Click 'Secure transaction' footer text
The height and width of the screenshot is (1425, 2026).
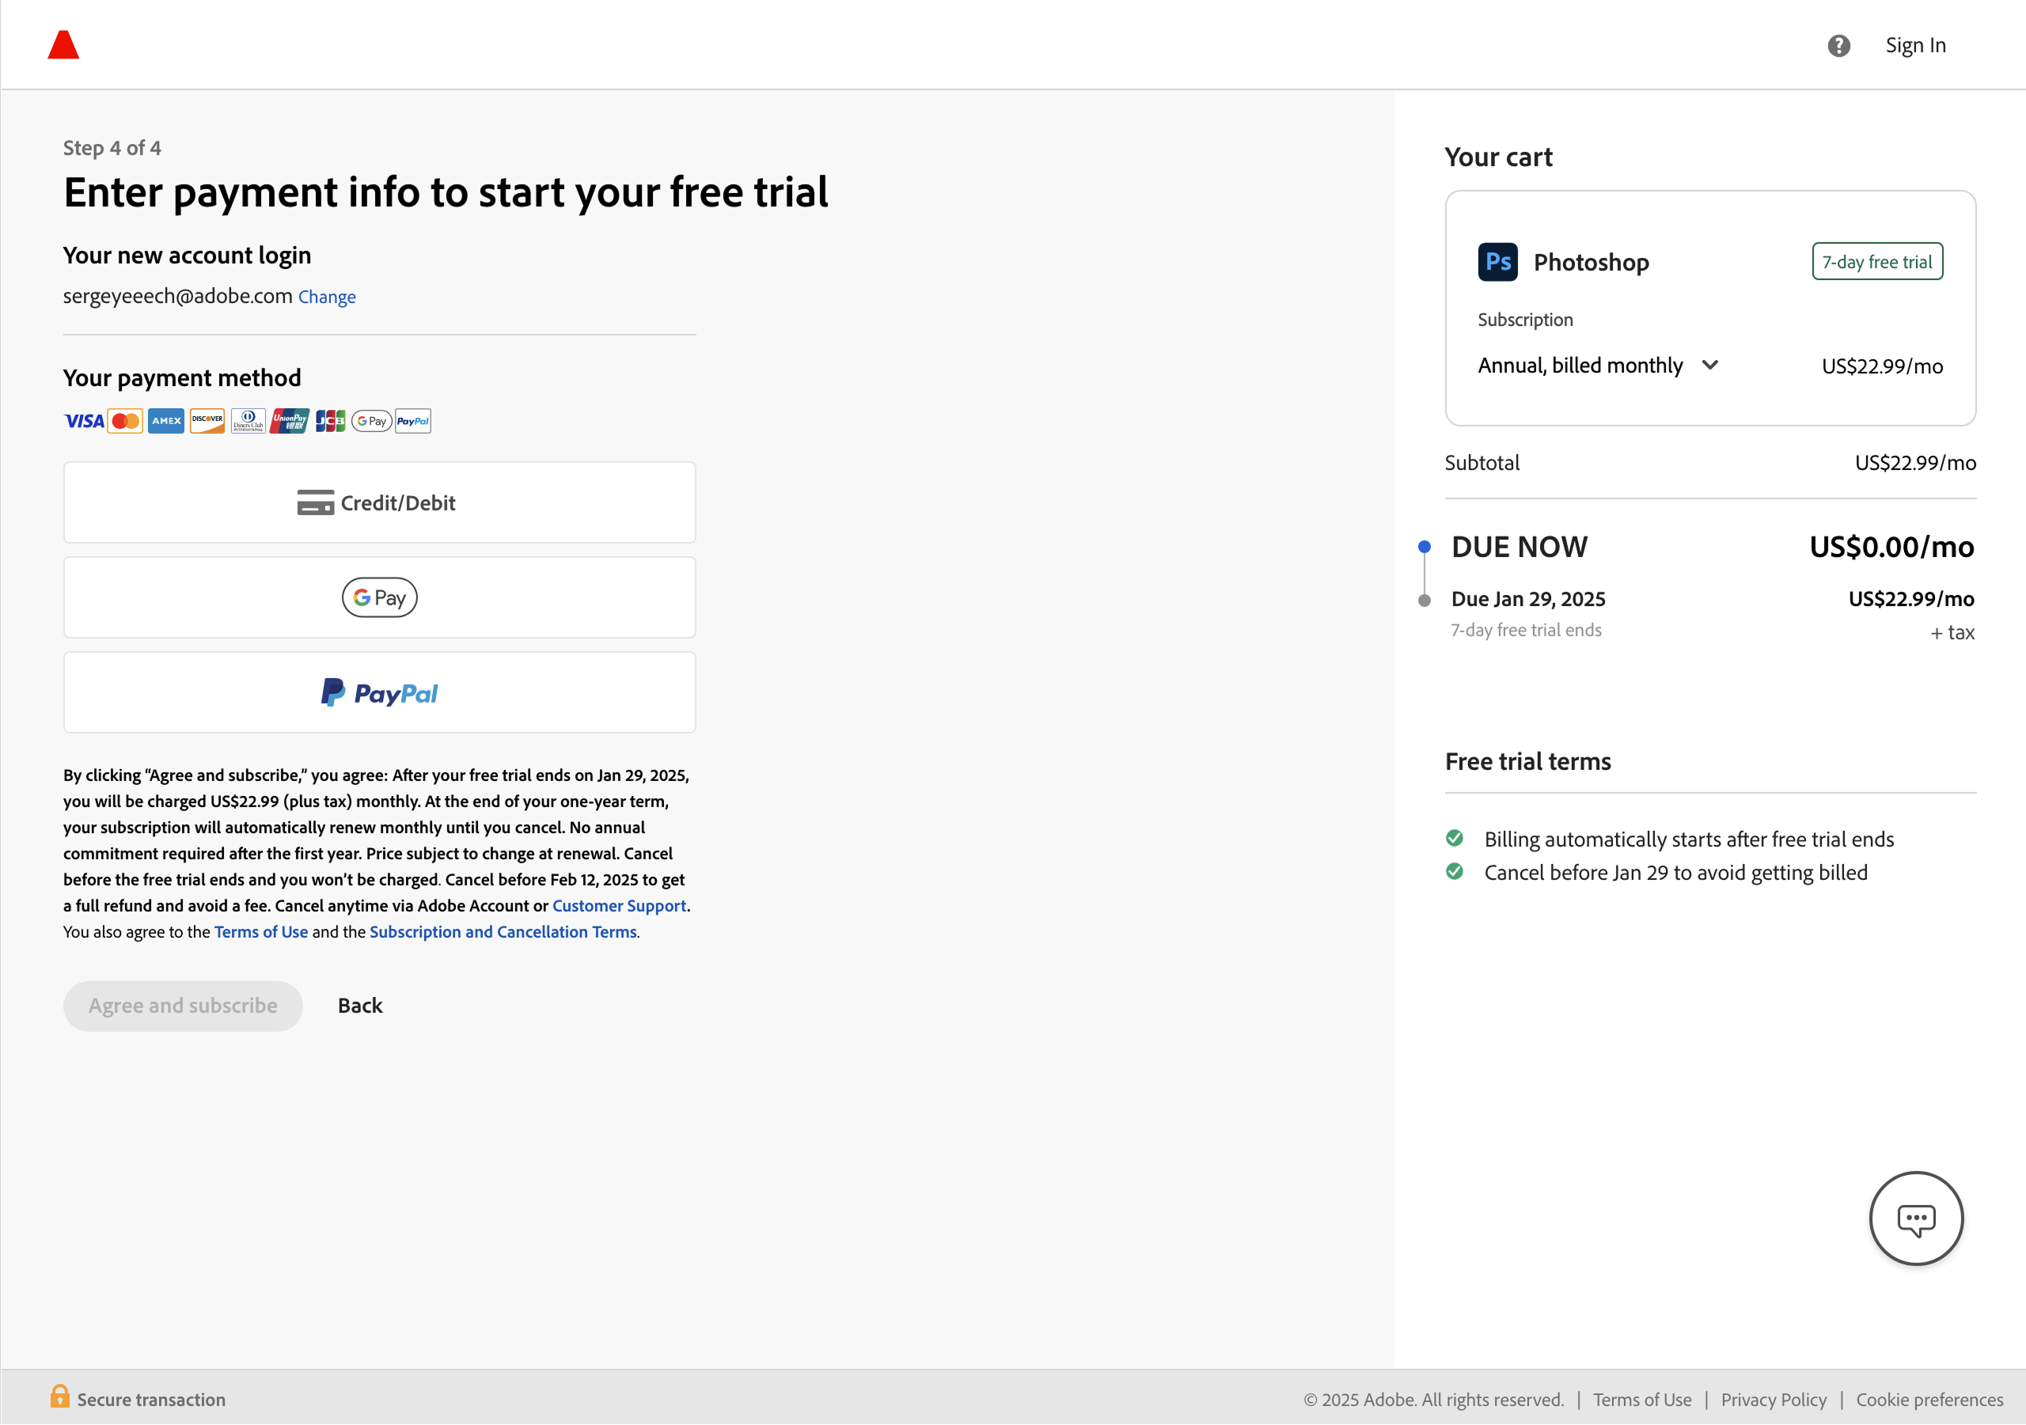click(151, 1400)
